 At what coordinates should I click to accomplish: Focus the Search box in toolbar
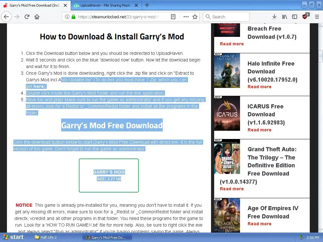[226, 17]
